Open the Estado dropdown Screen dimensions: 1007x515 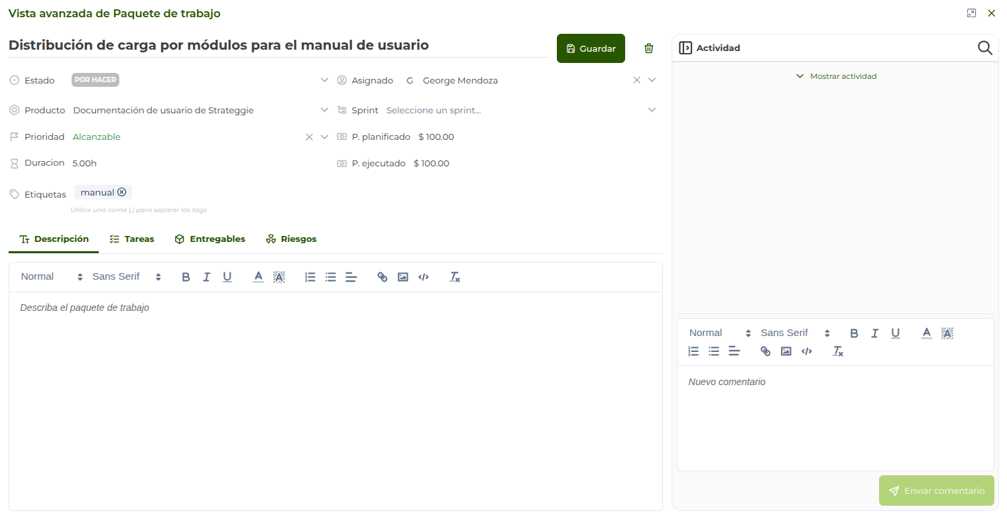(324, 80)
